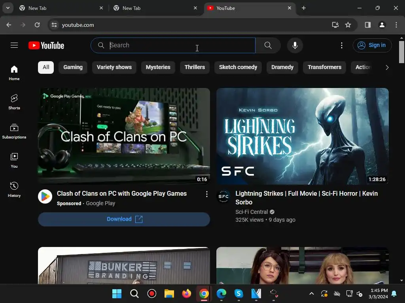Open the YouTube hamburger guide menu
Screen dimensions: 405x303
pyautogui.click(x=14, y=45)
